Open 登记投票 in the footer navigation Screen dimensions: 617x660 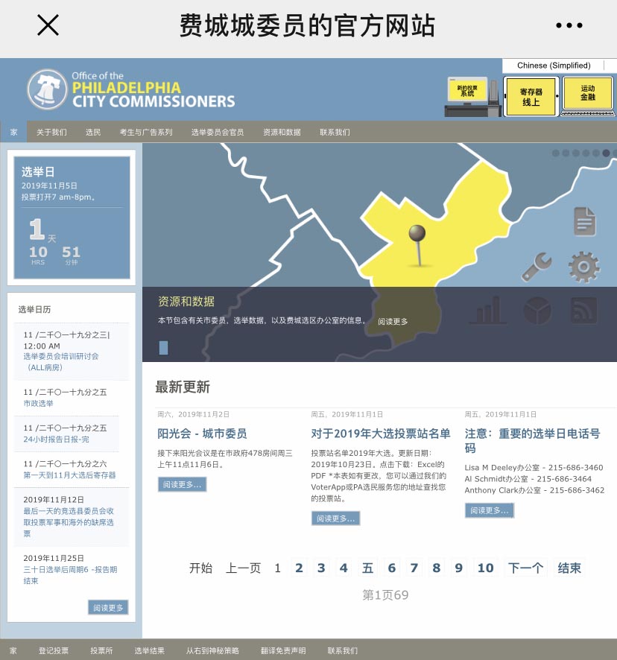[x=54, y=651]
